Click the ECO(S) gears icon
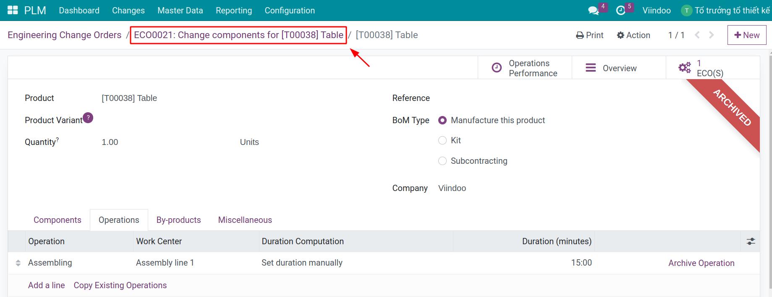Viewport: 772px width, 297px height. coord(685,68)
